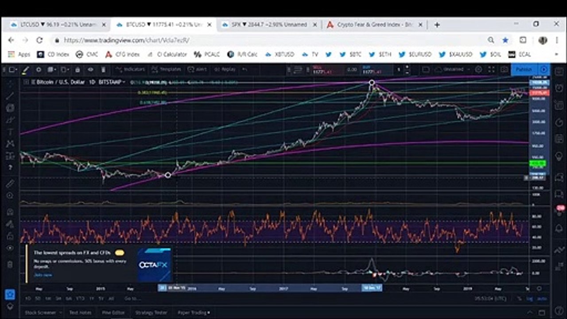This screenshot has width=567, height=319.
Task: Click the green price label on price axis
Action: [x=538, y=164]
